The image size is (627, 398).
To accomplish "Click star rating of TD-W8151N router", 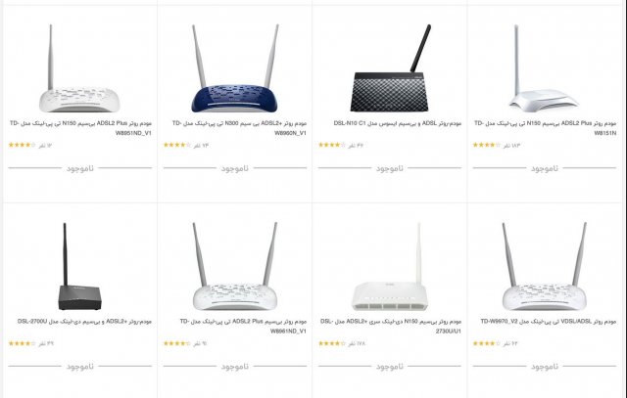I will [486, 145].
